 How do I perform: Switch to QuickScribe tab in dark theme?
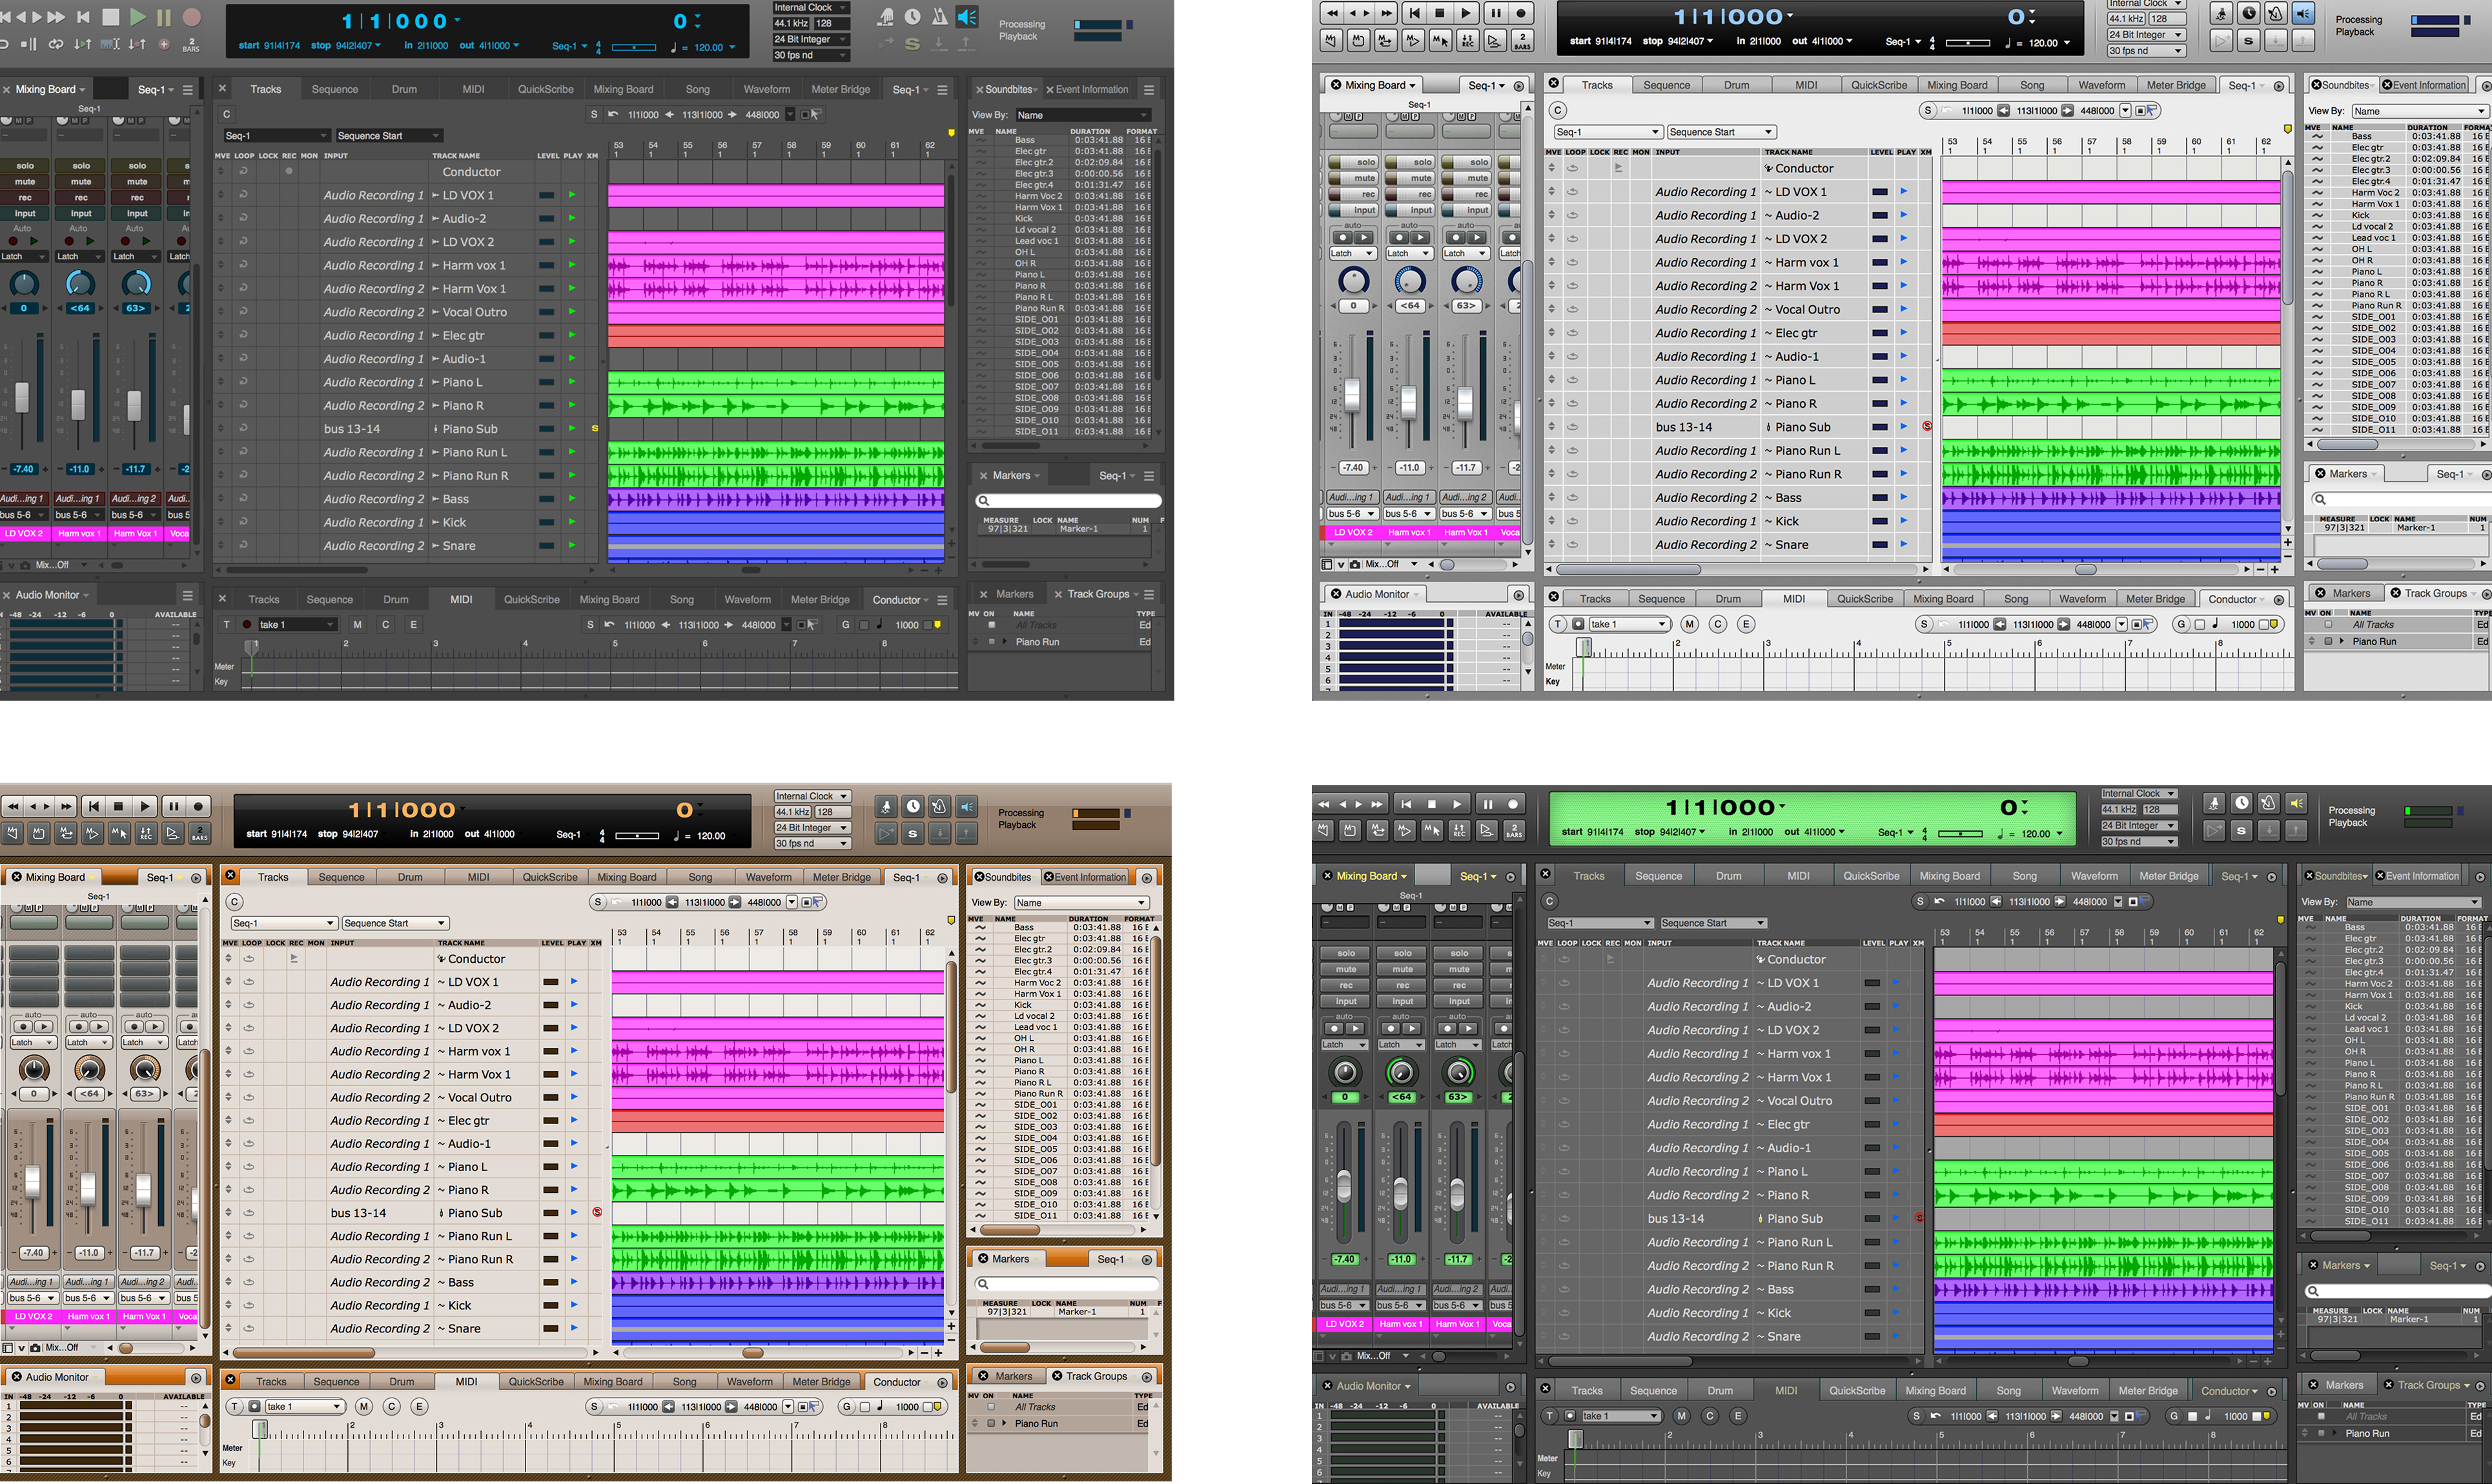point(546,89)
